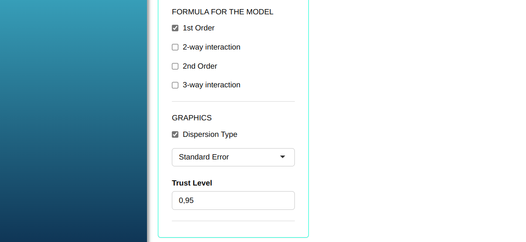
Task: Click the 'GRAPHICS' section heading
Action: tap(192, 118)
